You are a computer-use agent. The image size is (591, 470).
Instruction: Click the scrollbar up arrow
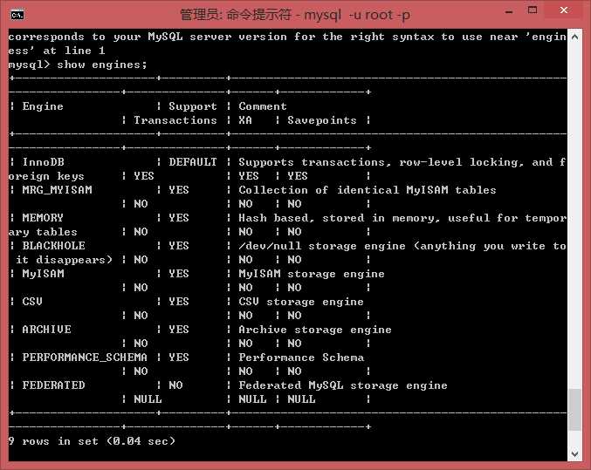pyautogui.click(x=574, y=37)
